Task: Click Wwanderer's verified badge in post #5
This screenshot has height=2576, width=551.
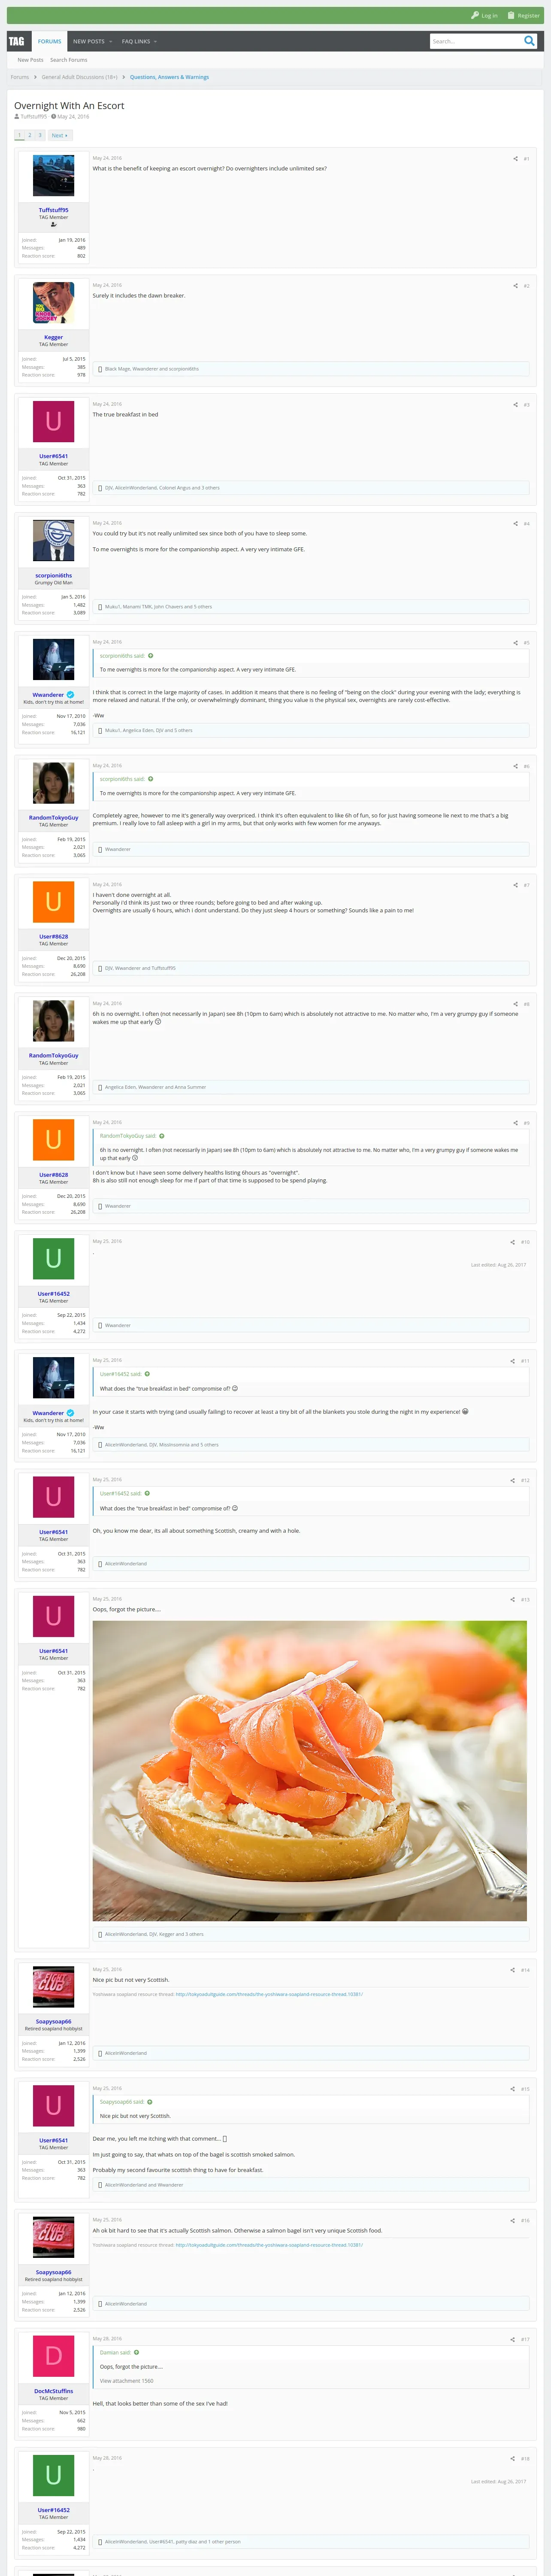Action: pos(70,695)
